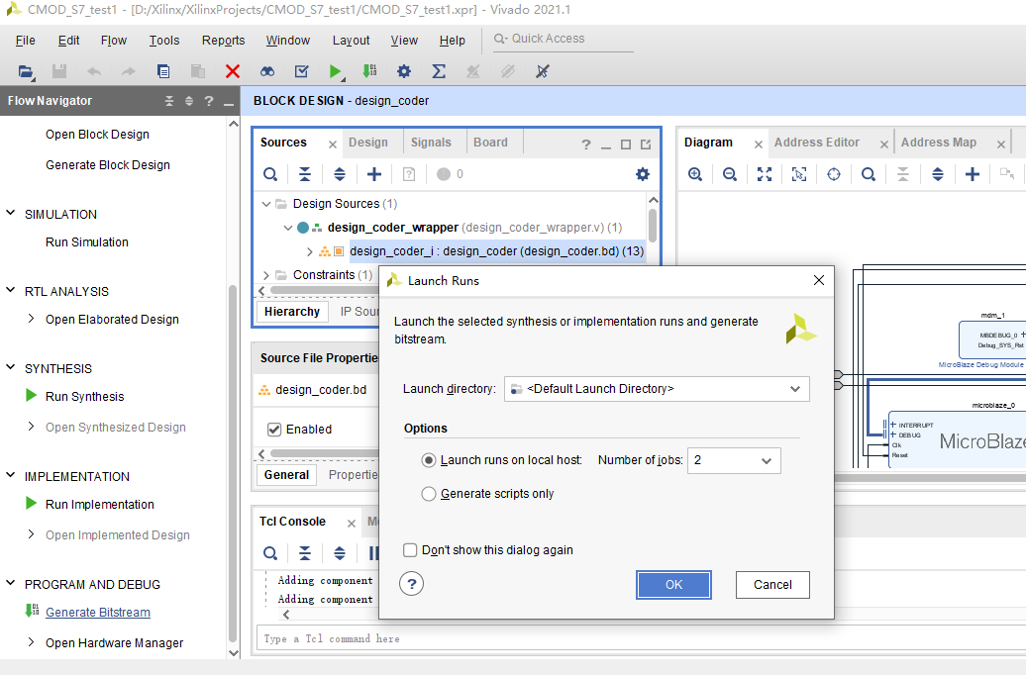Expand the design_coder_i tree node

(310, 251)
